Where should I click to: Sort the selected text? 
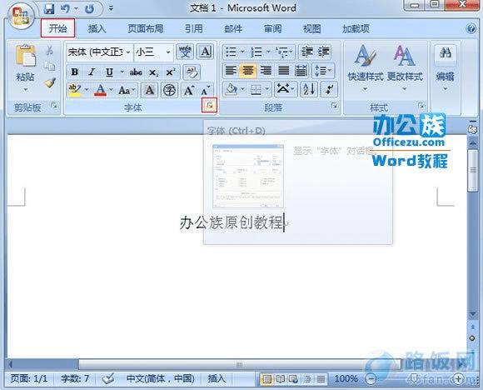click(x=309, y=89)
